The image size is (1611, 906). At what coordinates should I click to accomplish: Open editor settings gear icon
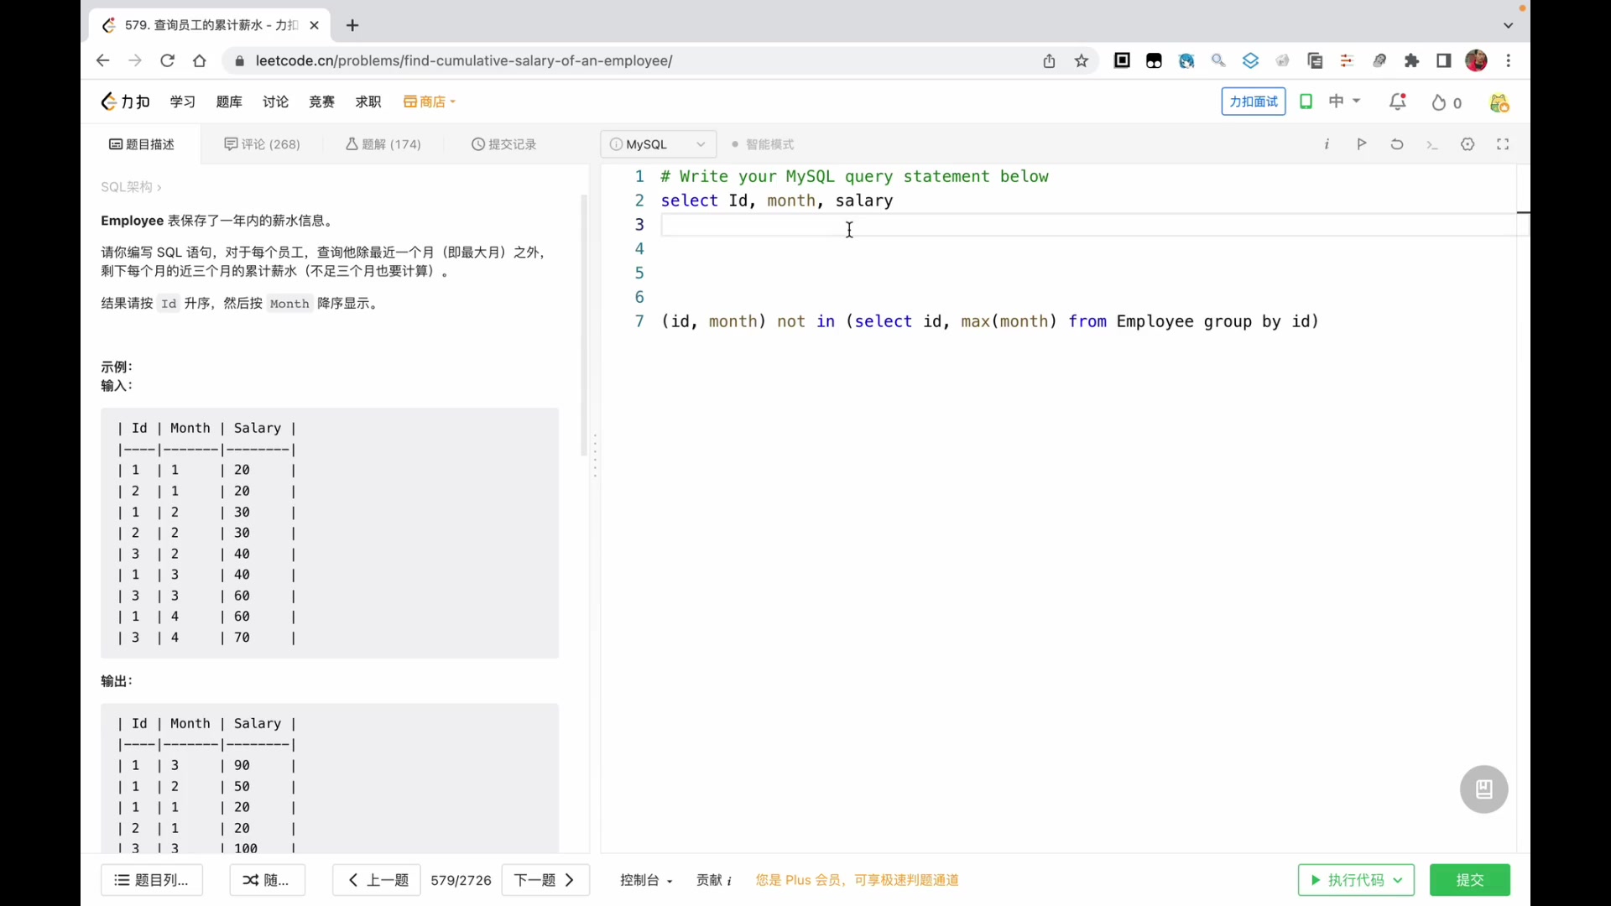coord(1468,144)
